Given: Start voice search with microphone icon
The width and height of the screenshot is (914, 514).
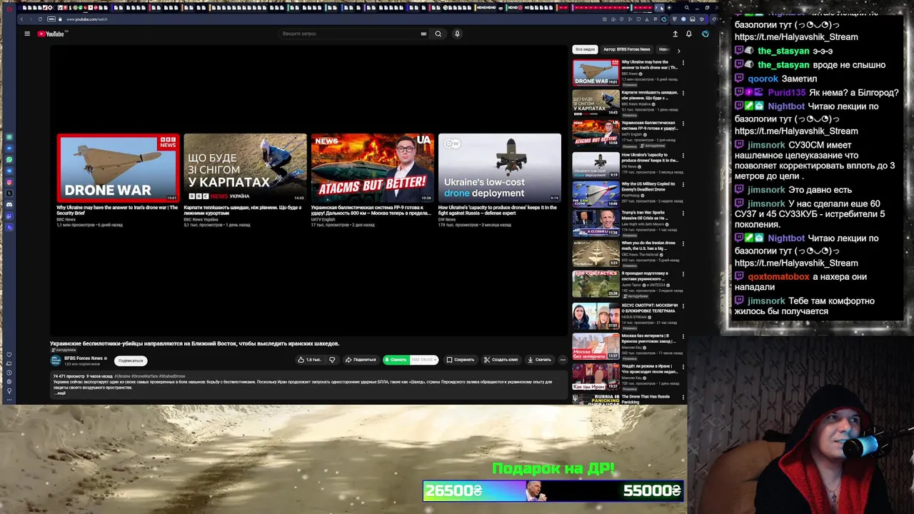Looking at the screenshot, I should click(457, 34).
